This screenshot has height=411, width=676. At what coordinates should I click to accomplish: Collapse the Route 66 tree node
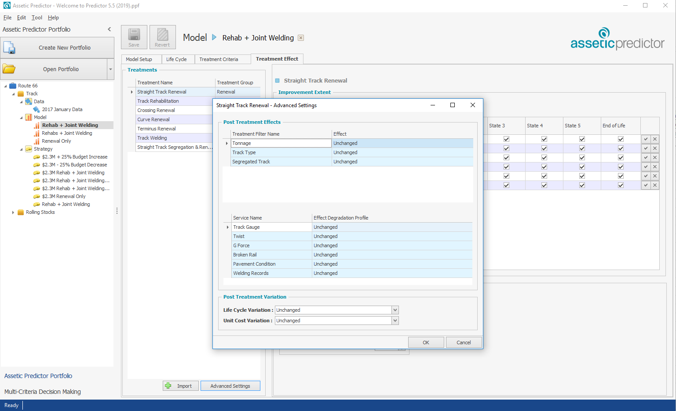coord(5,86)
